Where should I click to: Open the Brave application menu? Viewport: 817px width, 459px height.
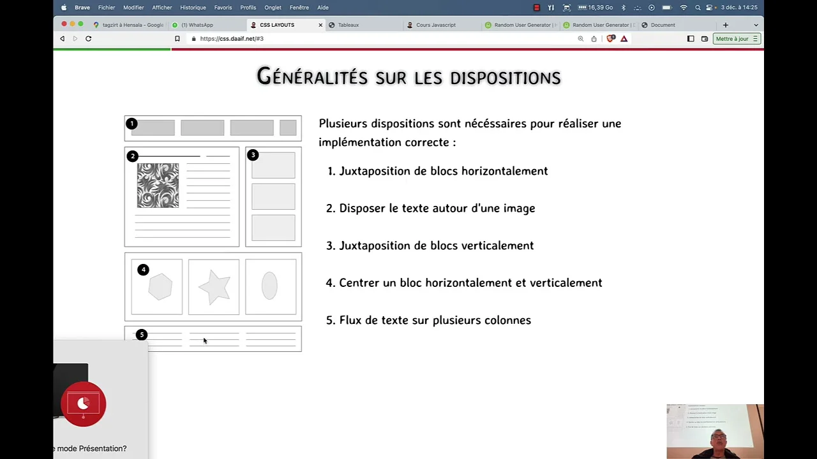point(82,8)
